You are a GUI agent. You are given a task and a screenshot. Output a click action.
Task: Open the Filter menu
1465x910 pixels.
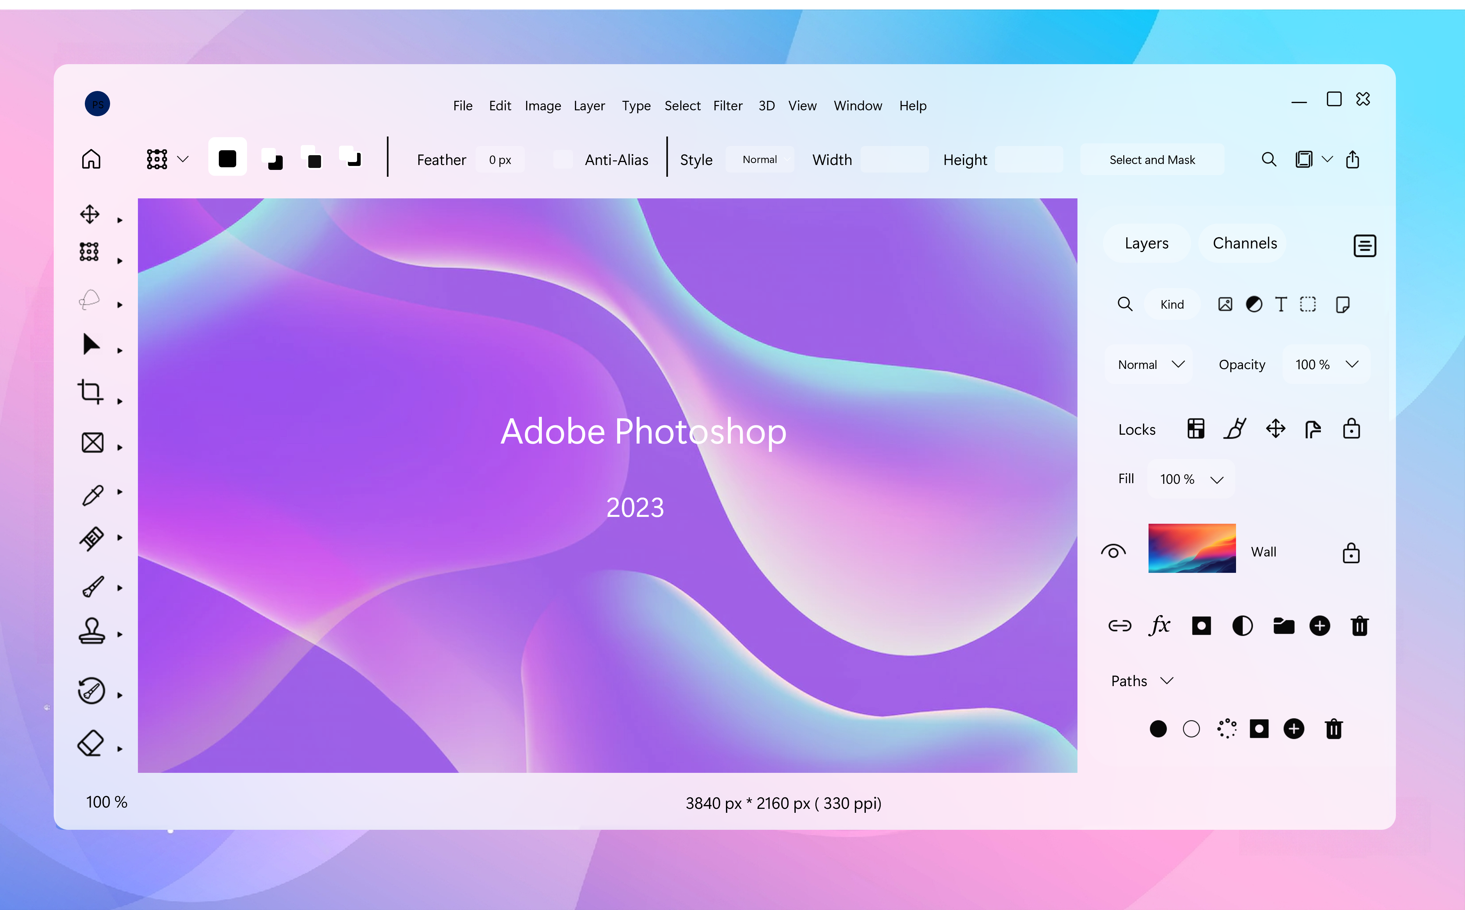[727, 106]
